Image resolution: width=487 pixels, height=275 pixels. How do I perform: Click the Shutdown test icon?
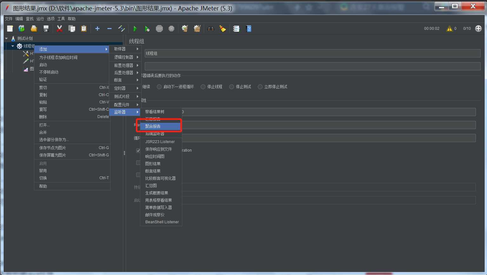click(171, 29)
